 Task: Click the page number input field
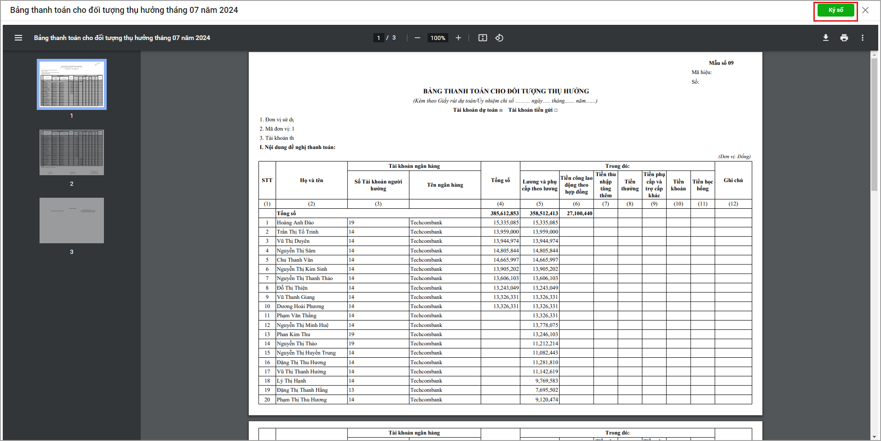coord(378,38)
